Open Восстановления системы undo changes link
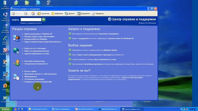The width and height of the screenshot is (198, 111). point(94,60)
